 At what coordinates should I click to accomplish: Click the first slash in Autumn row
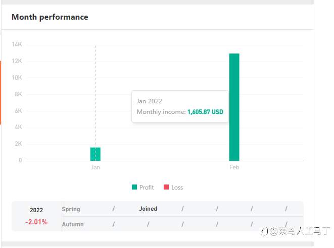(114, 224)
